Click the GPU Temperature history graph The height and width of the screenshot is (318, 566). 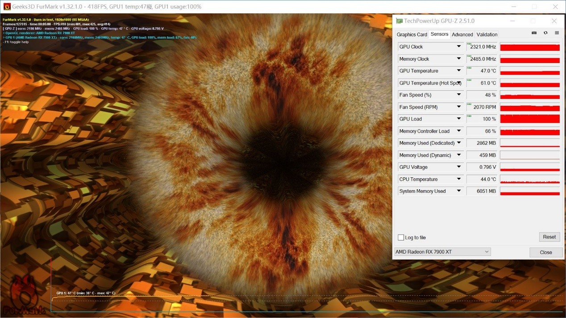point(530,71)
